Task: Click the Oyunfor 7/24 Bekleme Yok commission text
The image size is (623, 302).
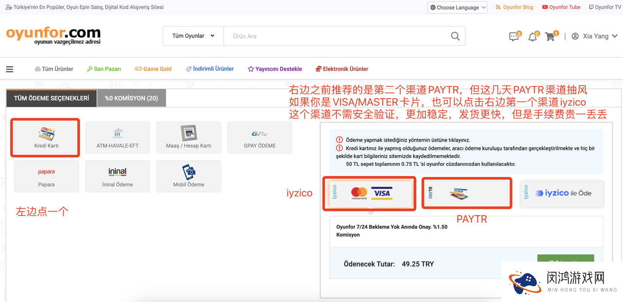Action: 392,231
